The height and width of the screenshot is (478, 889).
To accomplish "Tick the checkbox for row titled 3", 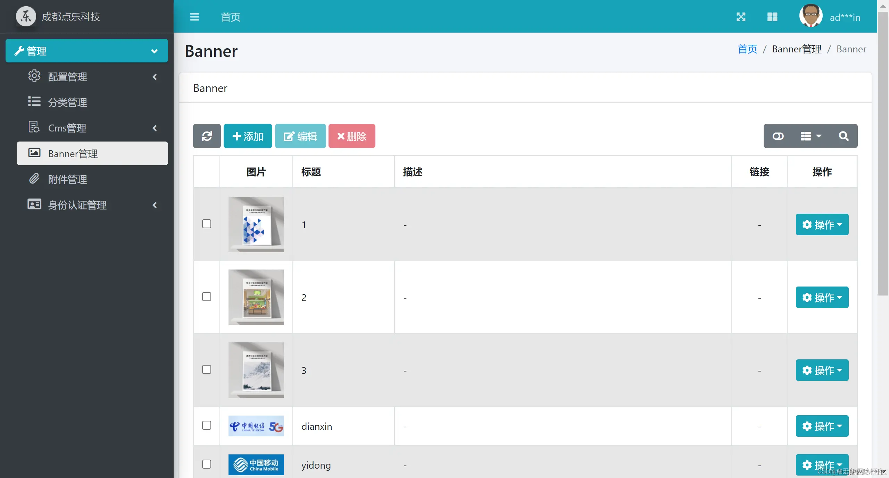I will tap(207, 369).
